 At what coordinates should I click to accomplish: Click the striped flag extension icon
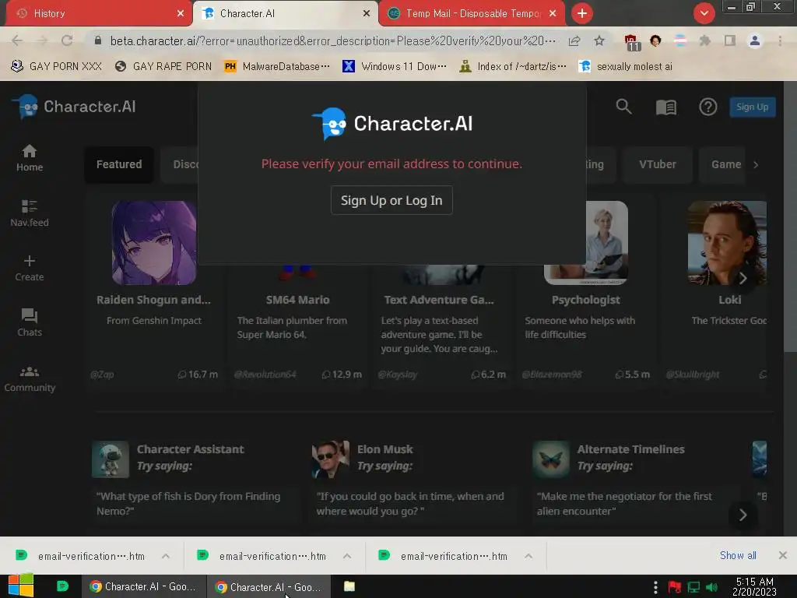coord(680,40)
